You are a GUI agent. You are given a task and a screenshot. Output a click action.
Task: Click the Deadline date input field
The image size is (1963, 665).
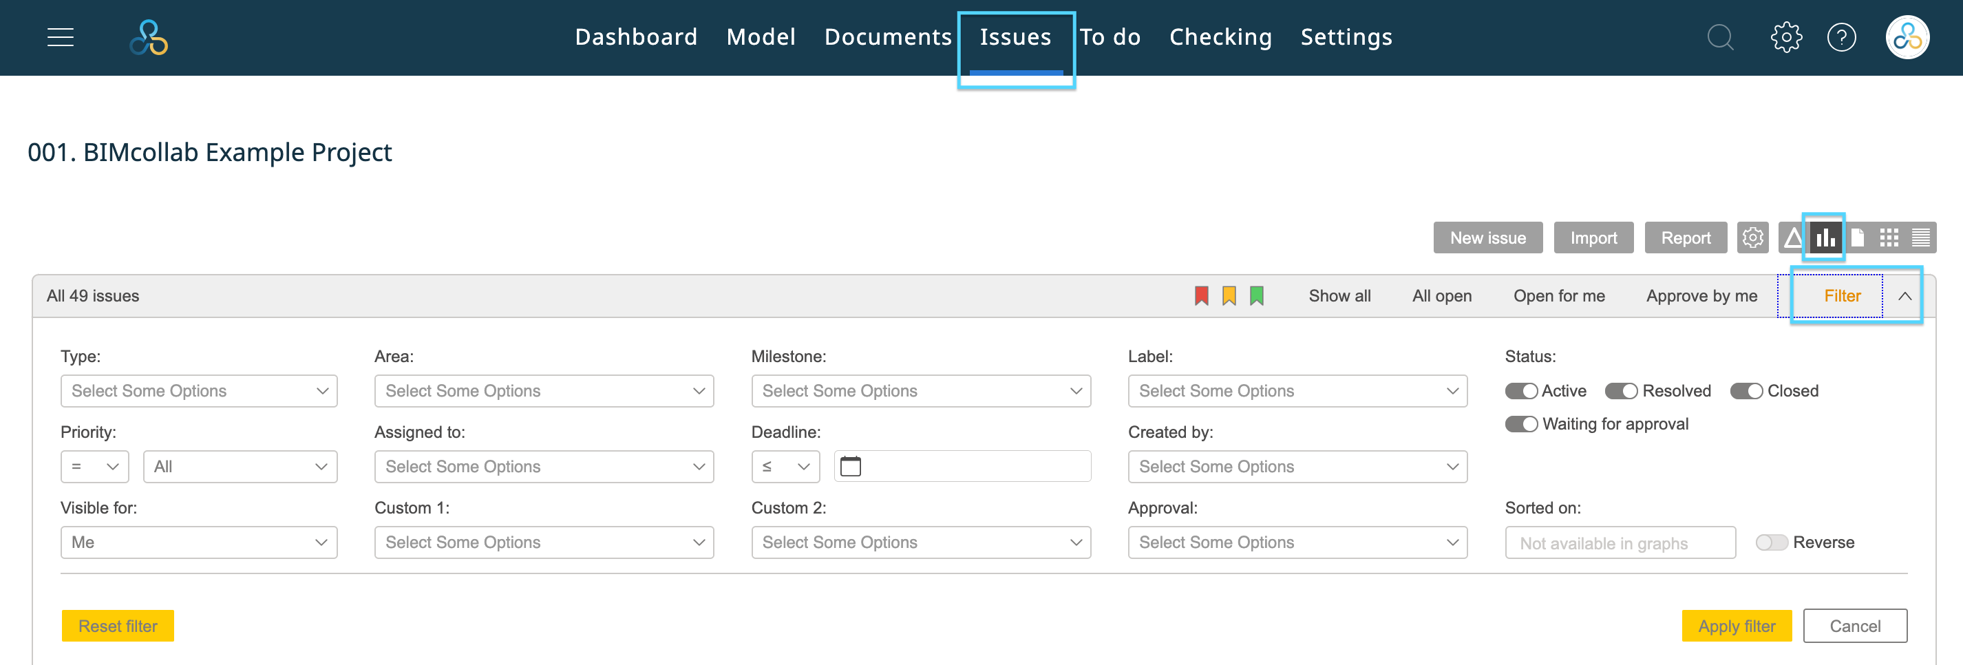click(x=962, y=466)
